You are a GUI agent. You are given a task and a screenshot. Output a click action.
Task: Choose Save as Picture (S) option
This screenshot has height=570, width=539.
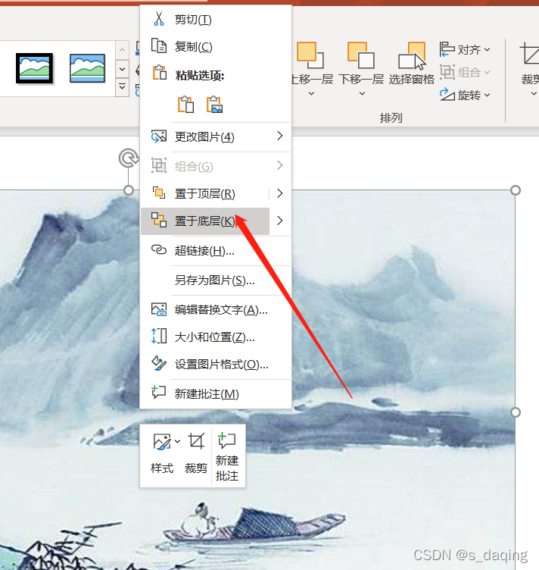click(x=214, y=280)
